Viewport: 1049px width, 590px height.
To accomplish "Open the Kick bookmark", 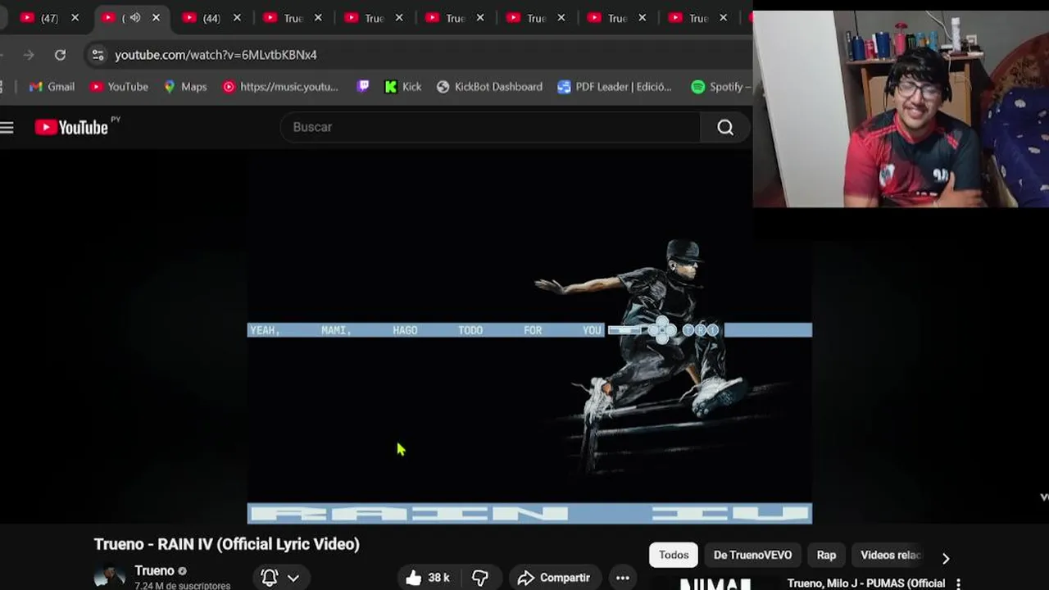I will pyautogui.click(x=403, y=87).
